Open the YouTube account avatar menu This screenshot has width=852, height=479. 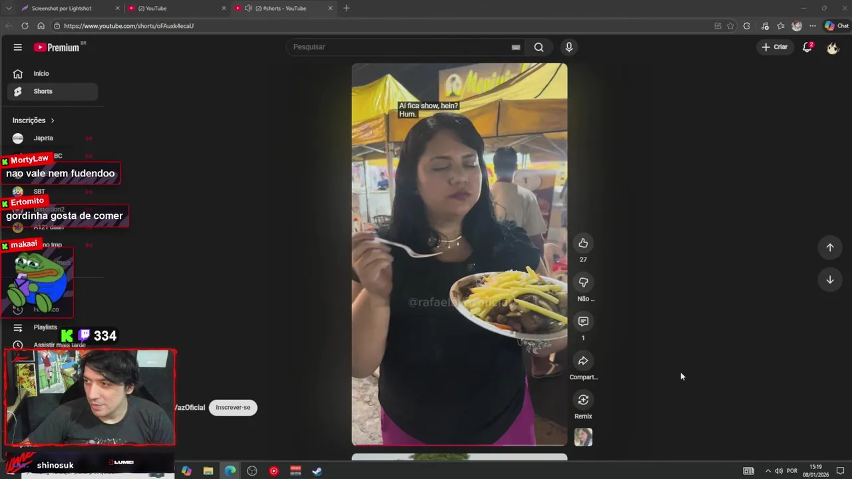[832, 47]
